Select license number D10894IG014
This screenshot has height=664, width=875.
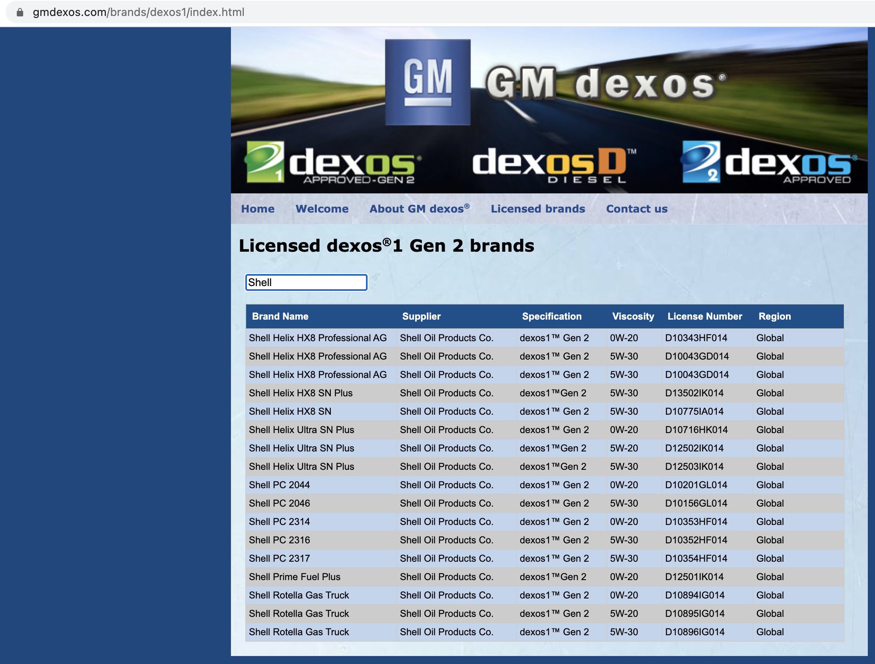point(695,595)
